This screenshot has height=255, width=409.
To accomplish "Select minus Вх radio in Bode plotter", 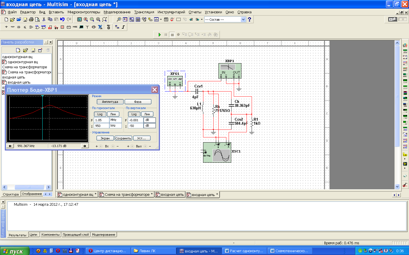I will pyautogui.click(x=113, y=146).
